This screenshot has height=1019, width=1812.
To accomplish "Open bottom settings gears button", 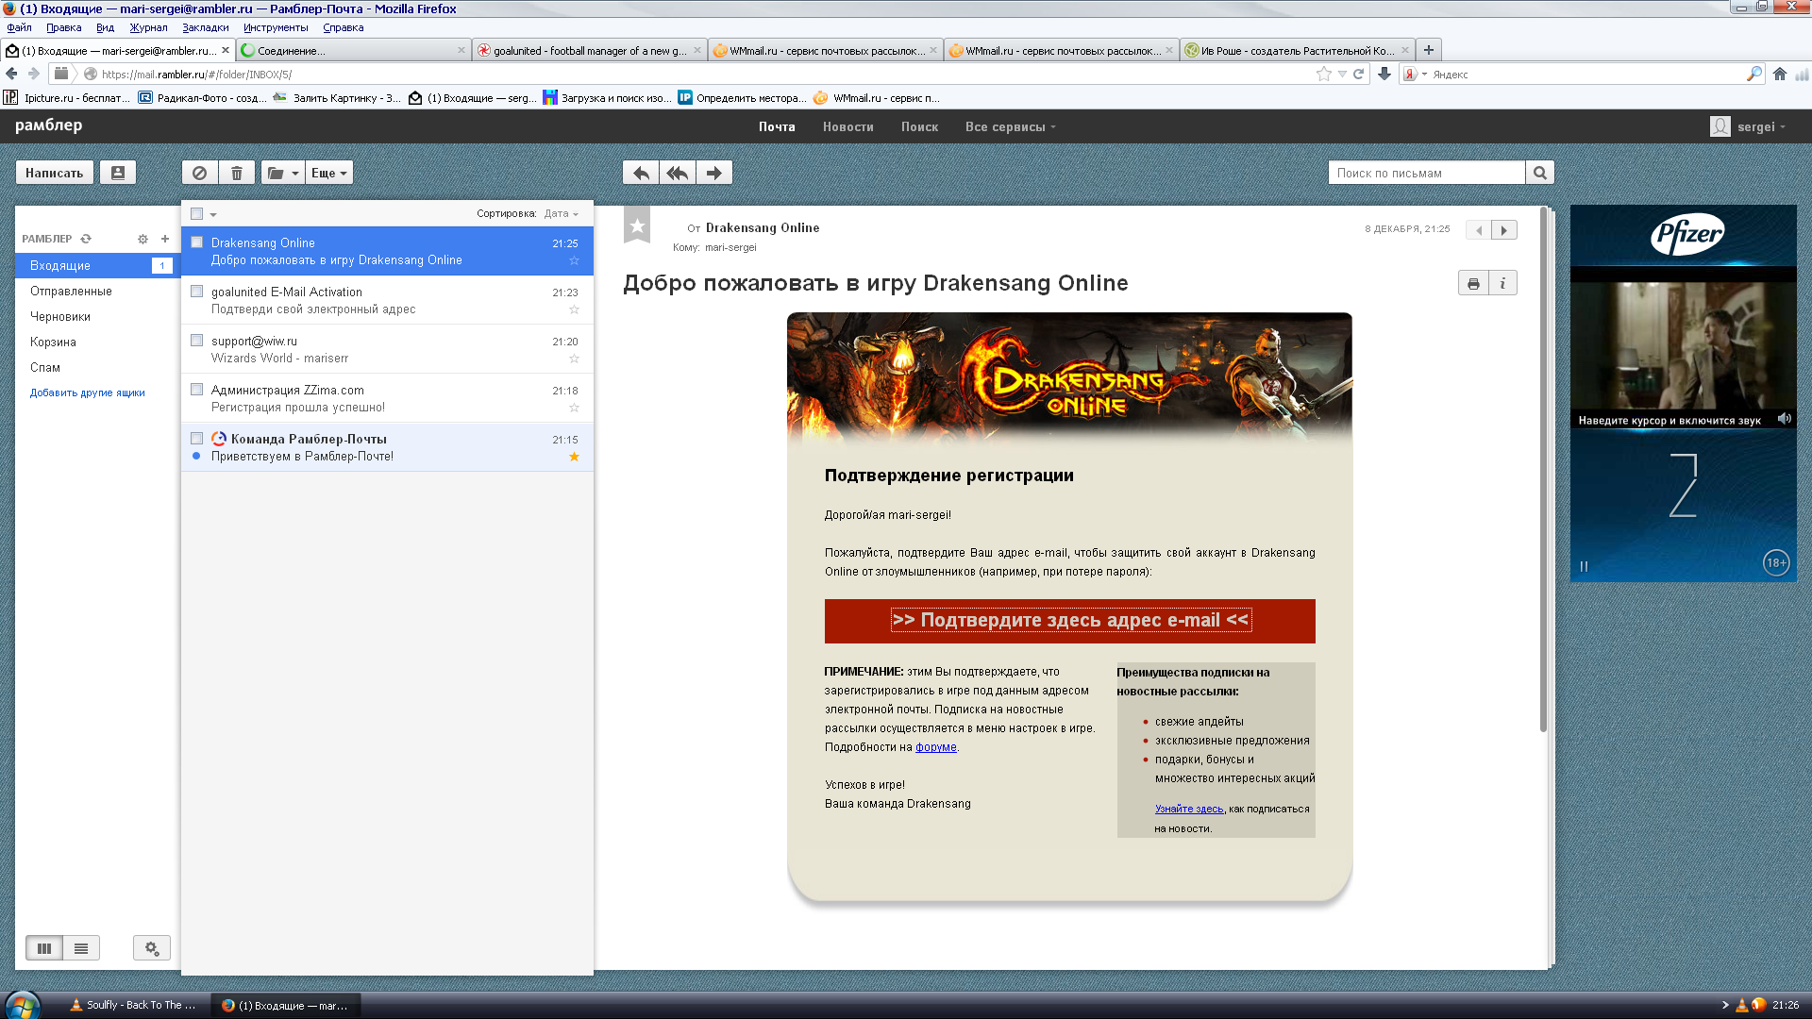I will point(152,948).
